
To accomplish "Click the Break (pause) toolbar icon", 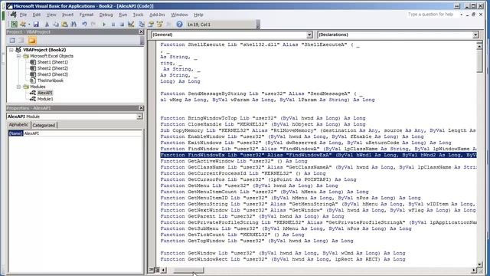I will pyautogui.click(x=113, y=24).
